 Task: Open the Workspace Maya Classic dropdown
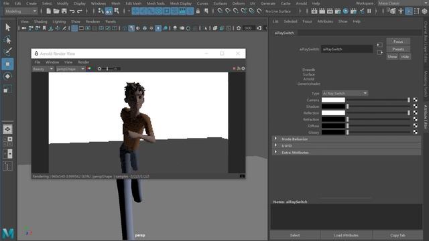tap(403, 3)
